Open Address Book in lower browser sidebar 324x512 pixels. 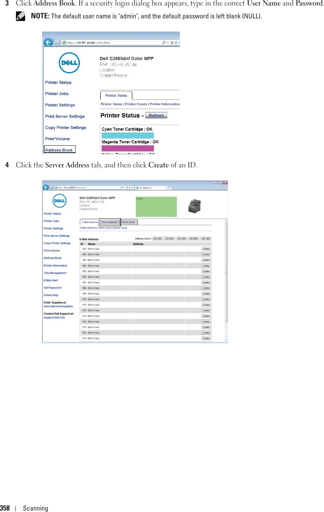pyautogui.click(x=53, y=258)
